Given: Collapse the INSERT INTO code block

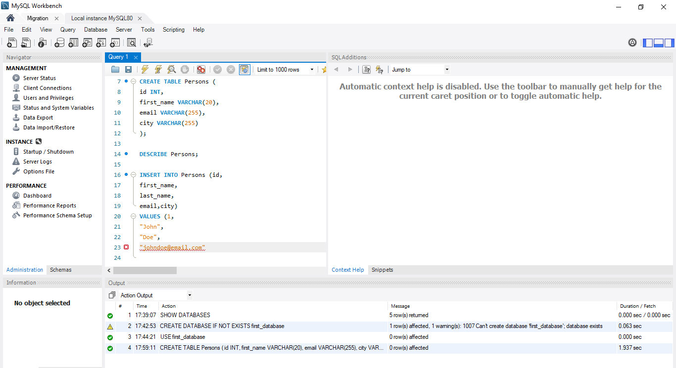Looking at the screenshot, I should 134,175.
